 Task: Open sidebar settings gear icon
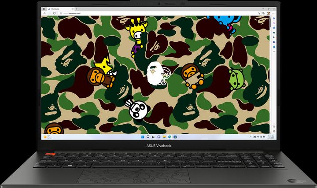(274, 131)
